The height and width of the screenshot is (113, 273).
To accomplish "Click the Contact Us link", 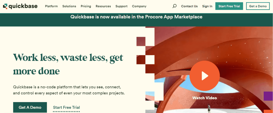I will pos(189,6).
